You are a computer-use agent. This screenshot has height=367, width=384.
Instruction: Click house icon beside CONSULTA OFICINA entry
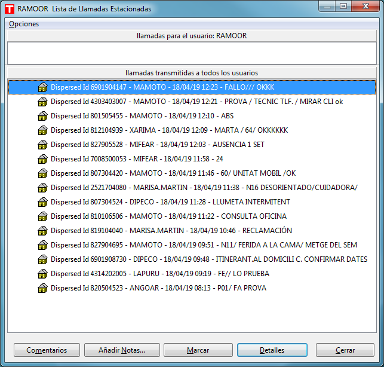42,216
